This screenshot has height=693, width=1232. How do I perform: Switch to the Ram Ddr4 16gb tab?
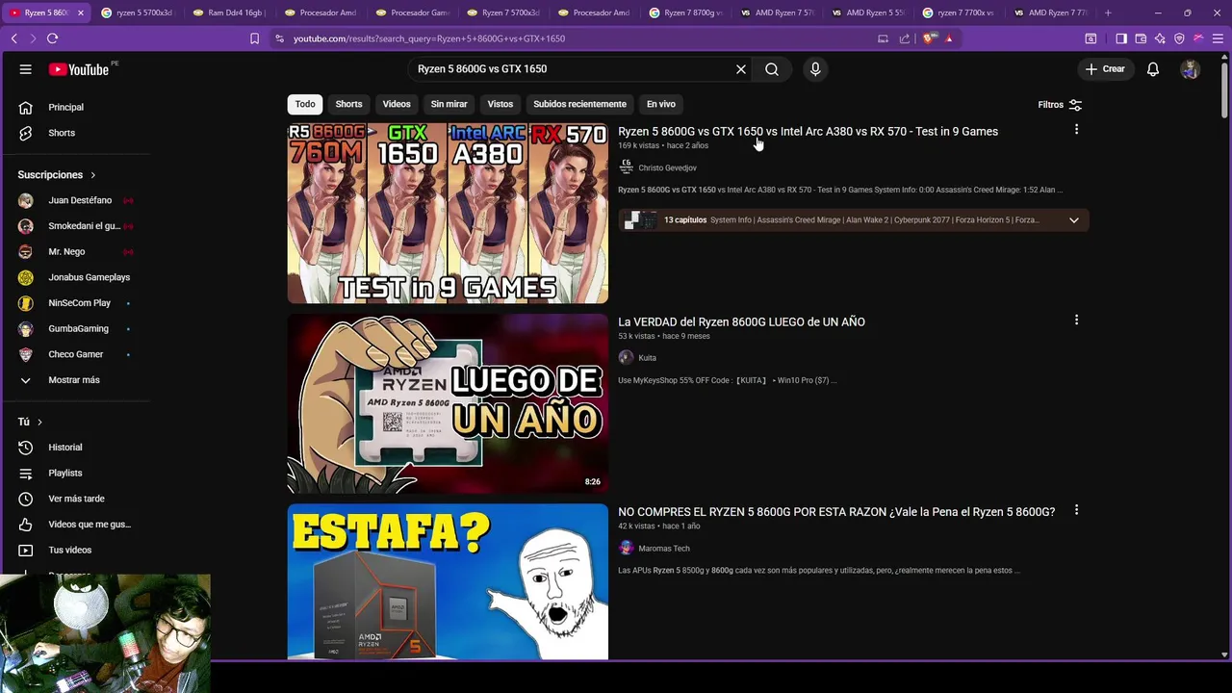(x=228, y=13)
